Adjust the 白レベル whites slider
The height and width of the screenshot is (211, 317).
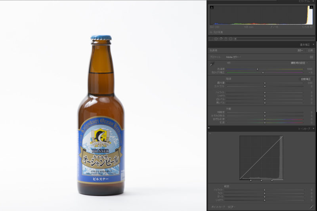click(x=265, y=99)
